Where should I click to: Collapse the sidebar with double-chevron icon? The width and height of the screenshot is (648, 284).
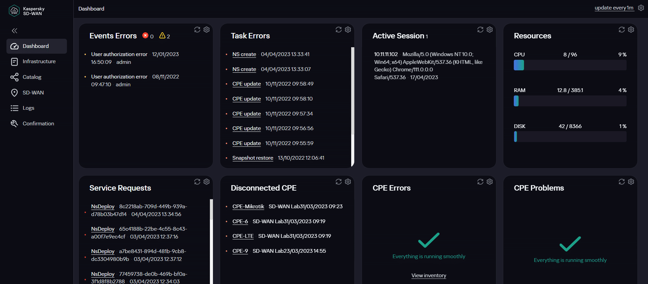tap(14, 31)
